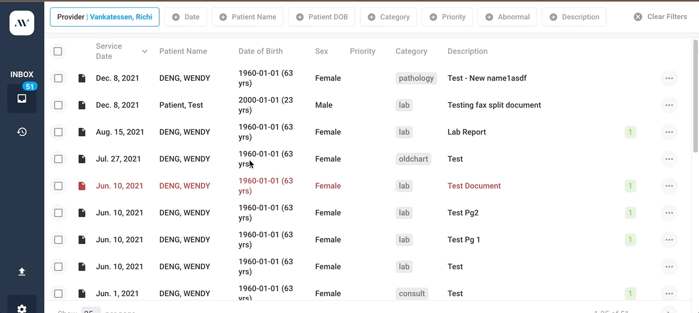The width and height of the screenshot is (699, 313).
Task: Open the Provider filter dropdown
Action: click(104, 17)
